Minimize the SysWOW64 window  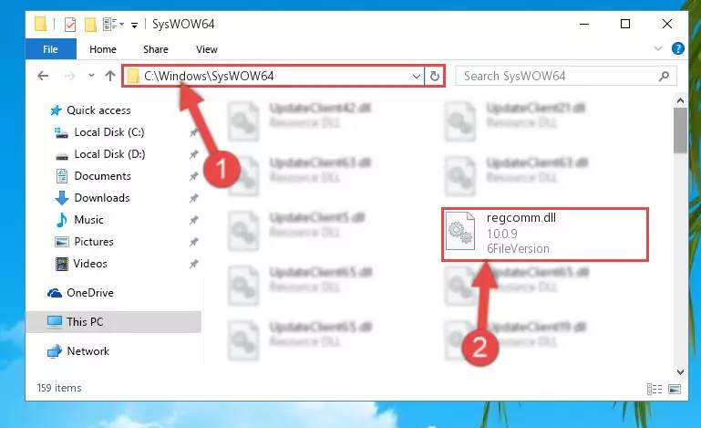pyautogui.click(x=584, y=24)
